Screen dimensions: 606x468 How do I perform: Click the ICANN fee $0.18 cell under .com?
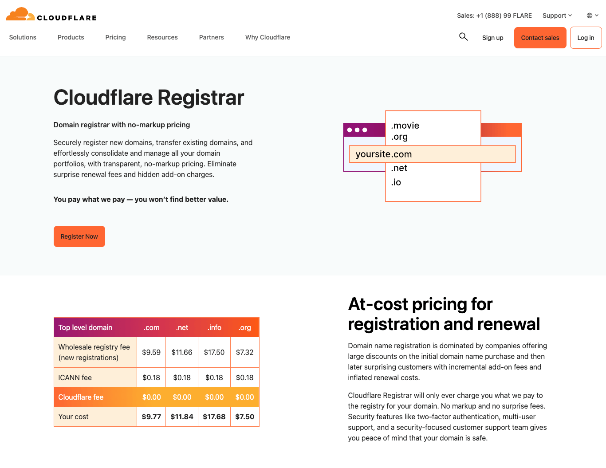pyautogui.click(x=151, y=378)
